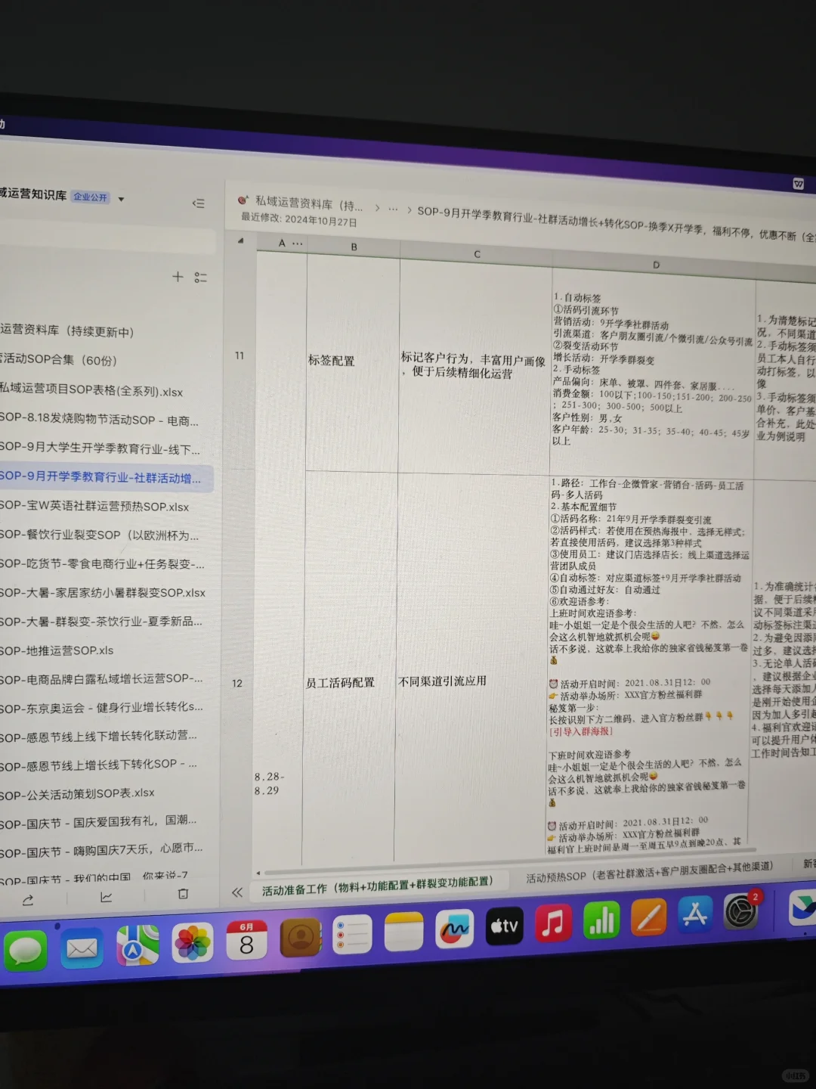Click the undo arrow icon at bottom left

point(28,899)
